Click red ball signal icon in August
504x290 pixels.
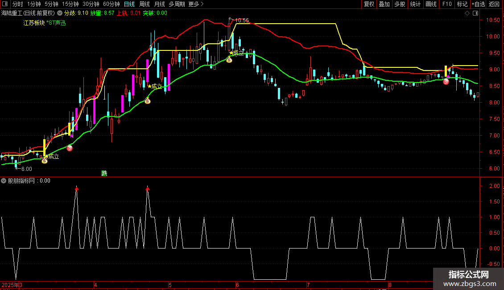click(446, 82)
